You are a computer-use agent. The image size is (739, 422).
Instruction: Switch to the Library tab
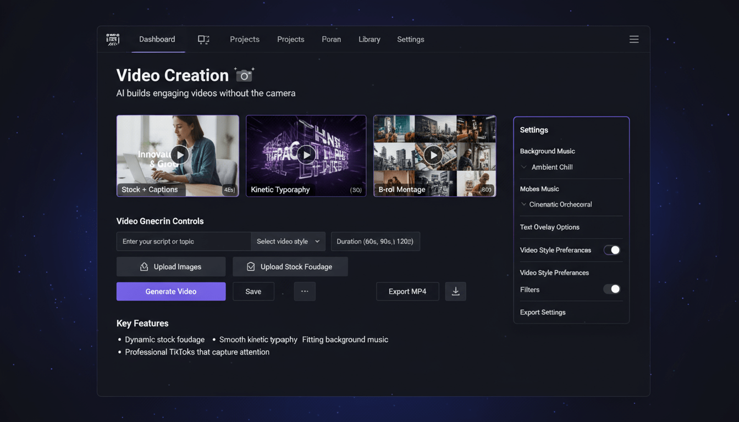(369, 40)
